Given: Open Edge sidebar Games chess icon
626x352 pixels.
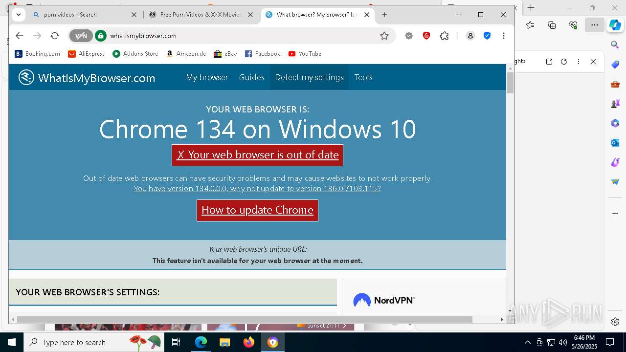Looking at the screenshot, I should (615, 104).
